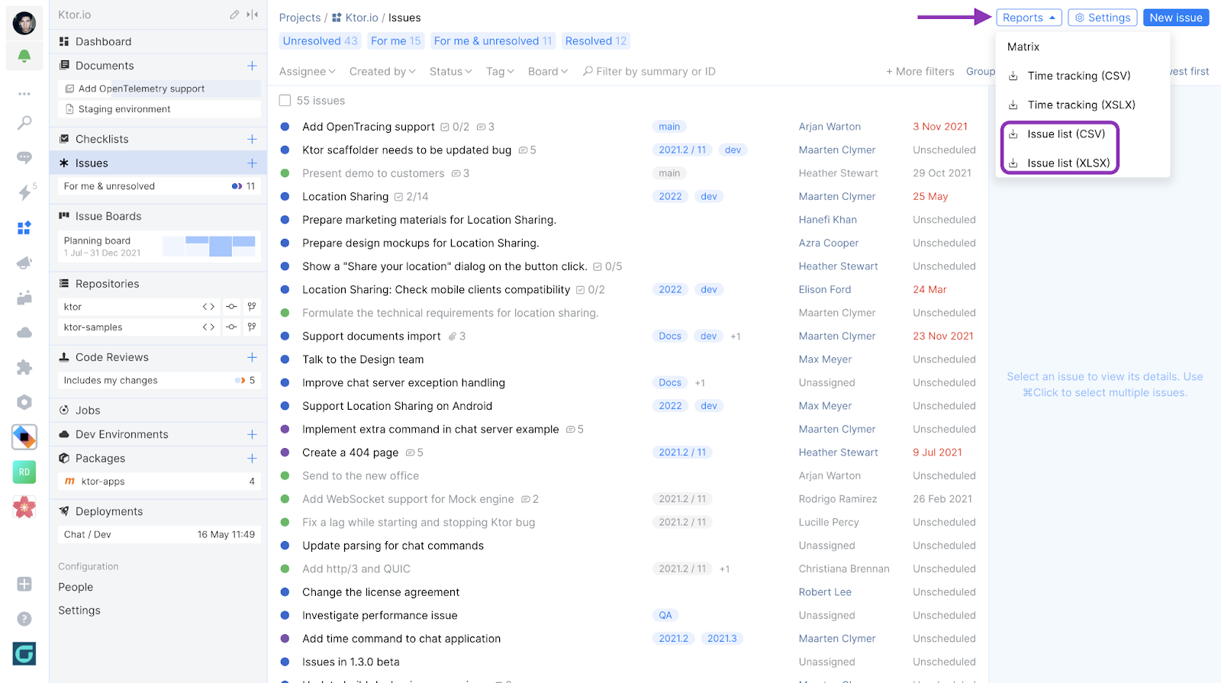Click the plus add icon in the left rail
1221x683 pixels.
(x=24, y=584)
